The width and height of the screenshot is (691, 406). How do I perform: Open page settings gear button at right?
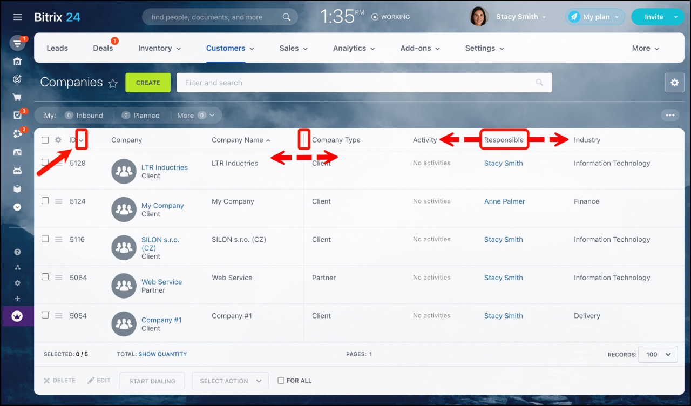674,83
